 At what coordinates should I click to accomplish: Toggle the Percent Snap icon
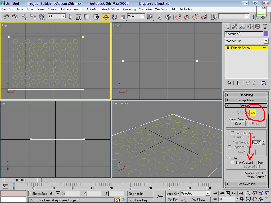click(195, 17)
